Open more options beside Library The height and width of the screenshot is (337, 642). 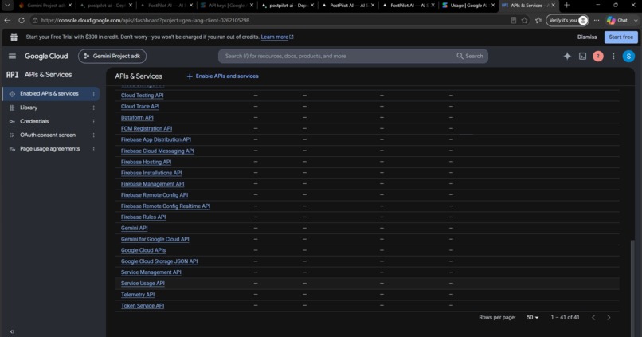tap(94, 108)
